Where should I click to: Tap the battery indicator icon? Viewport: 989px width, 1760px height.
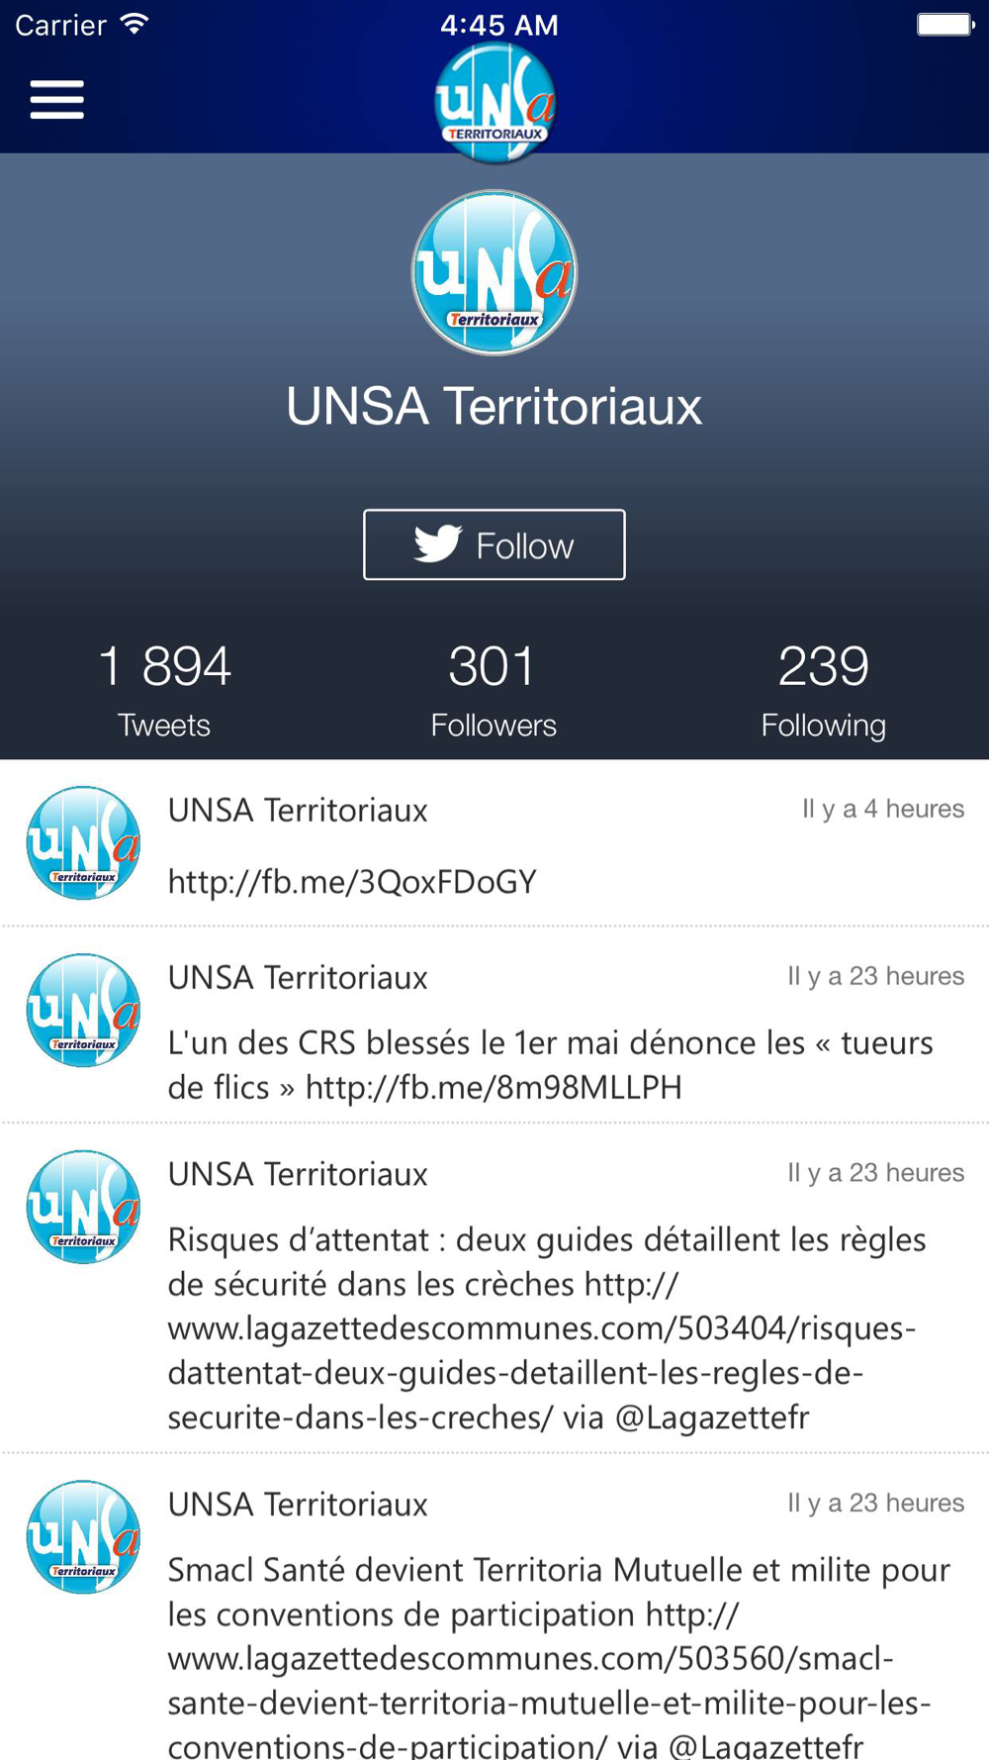click(x=945, y=25)
